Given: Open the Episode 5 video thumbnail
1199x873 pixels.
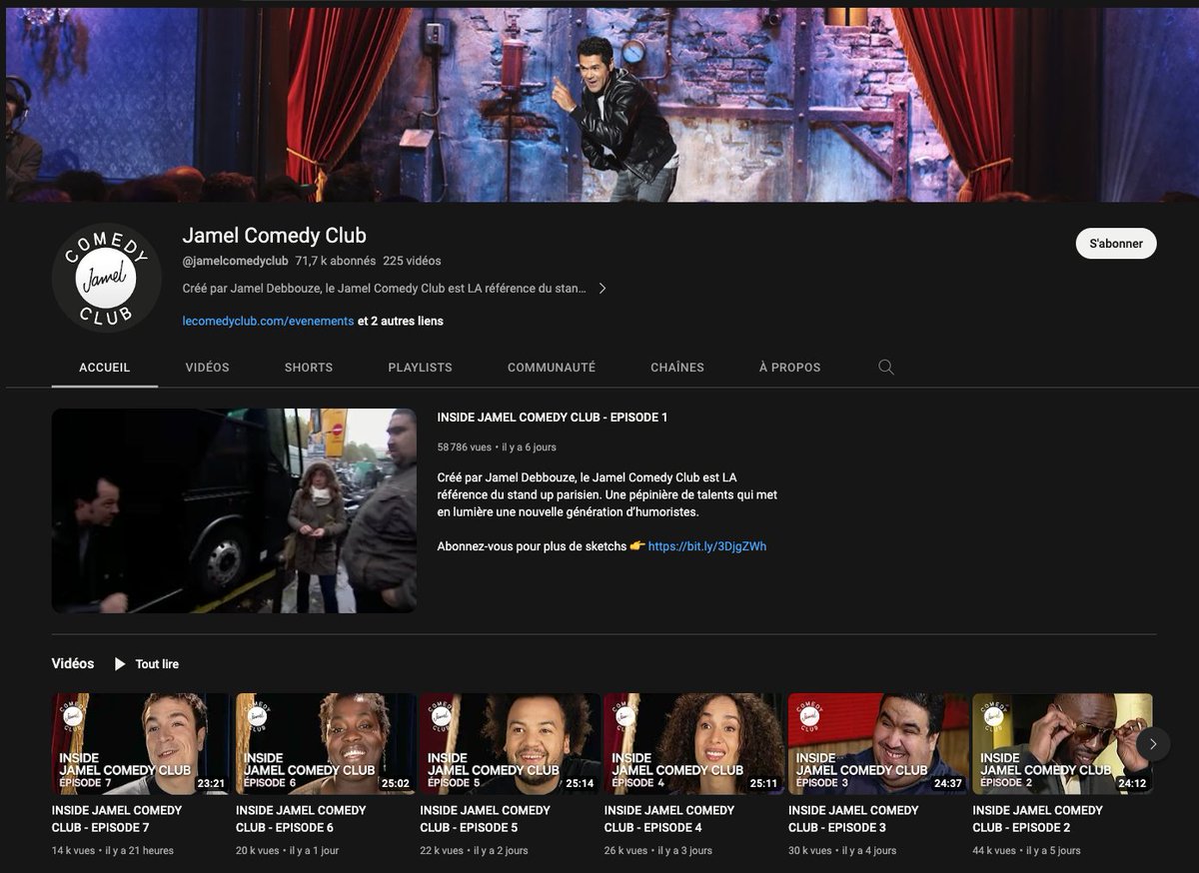Looking at the screenshot, I should 510,744.
